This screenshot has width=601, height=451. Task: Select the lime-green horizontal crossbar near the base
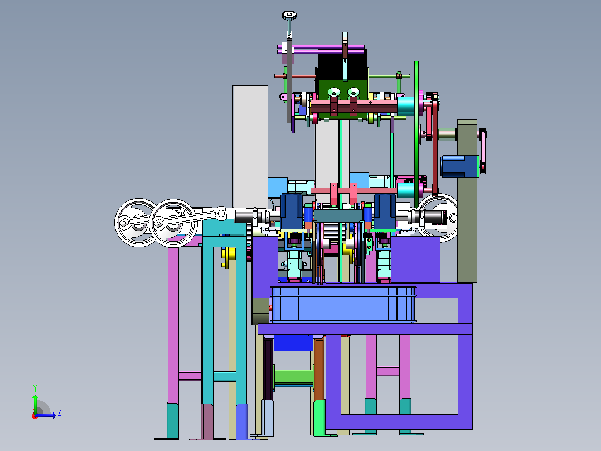(x=293, y=377)
